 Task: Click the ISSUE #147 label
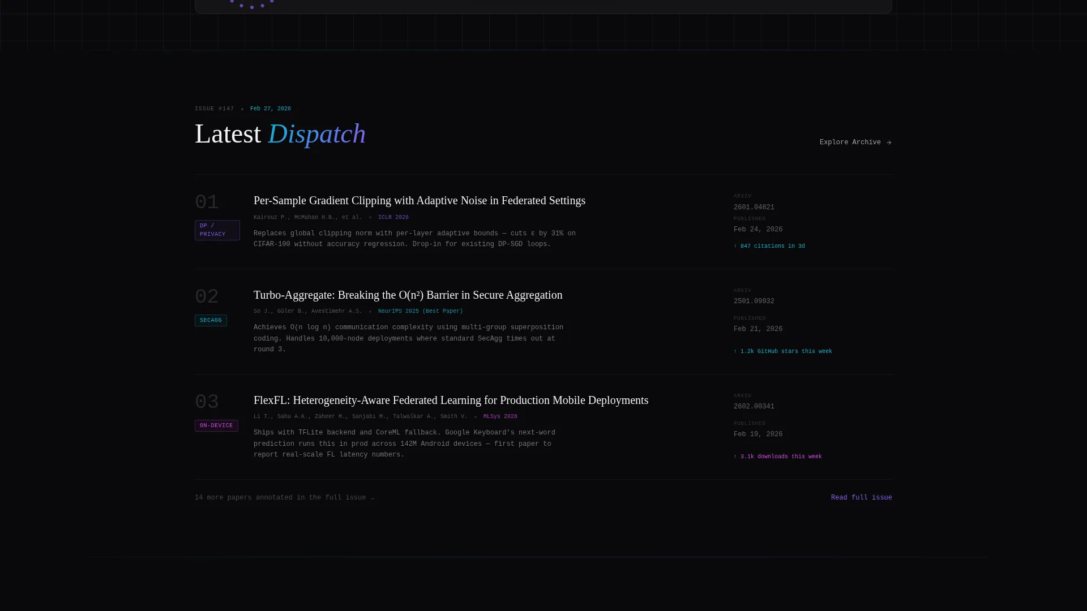tap(215, 109)
